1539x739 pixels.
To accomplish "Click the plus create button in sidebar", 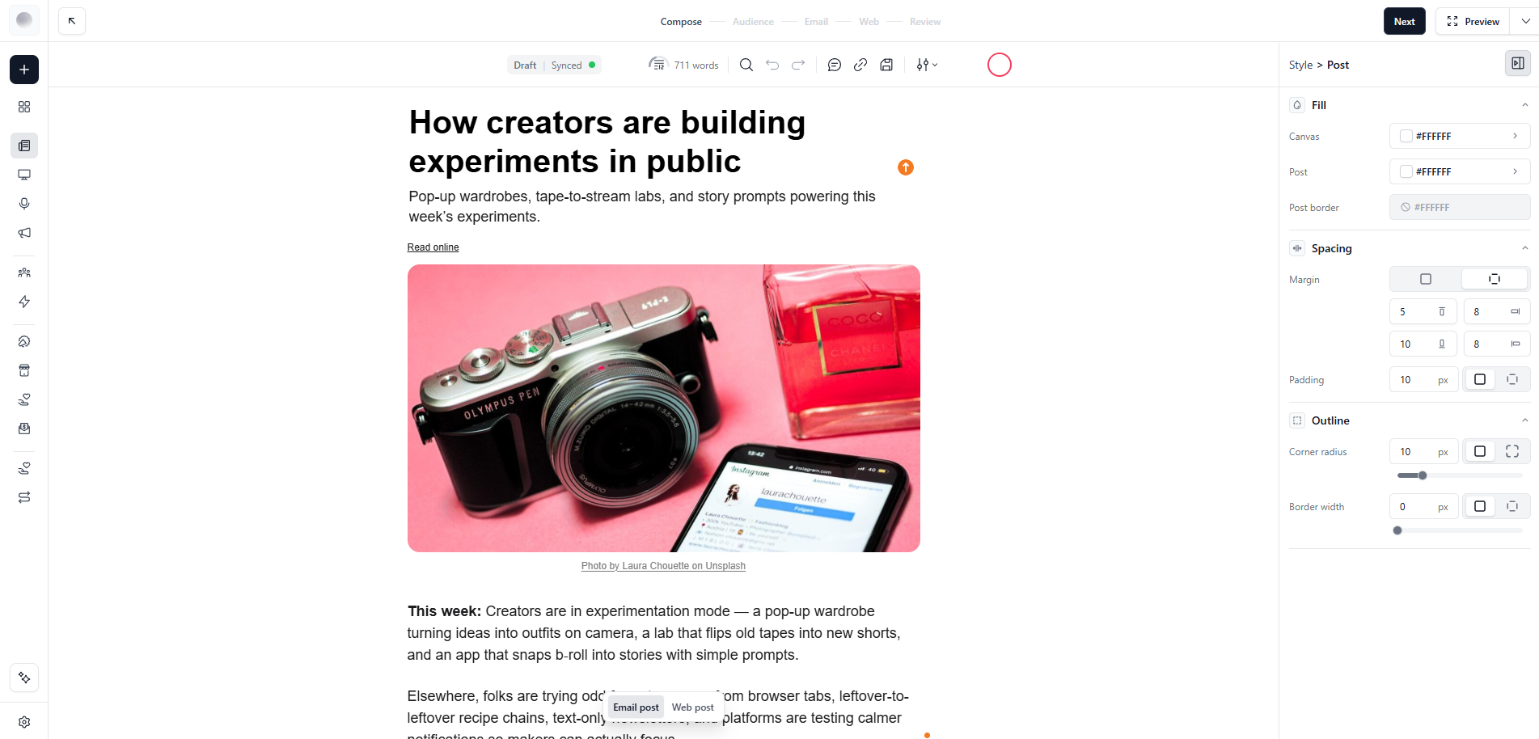I will click(x=24, y=70).
